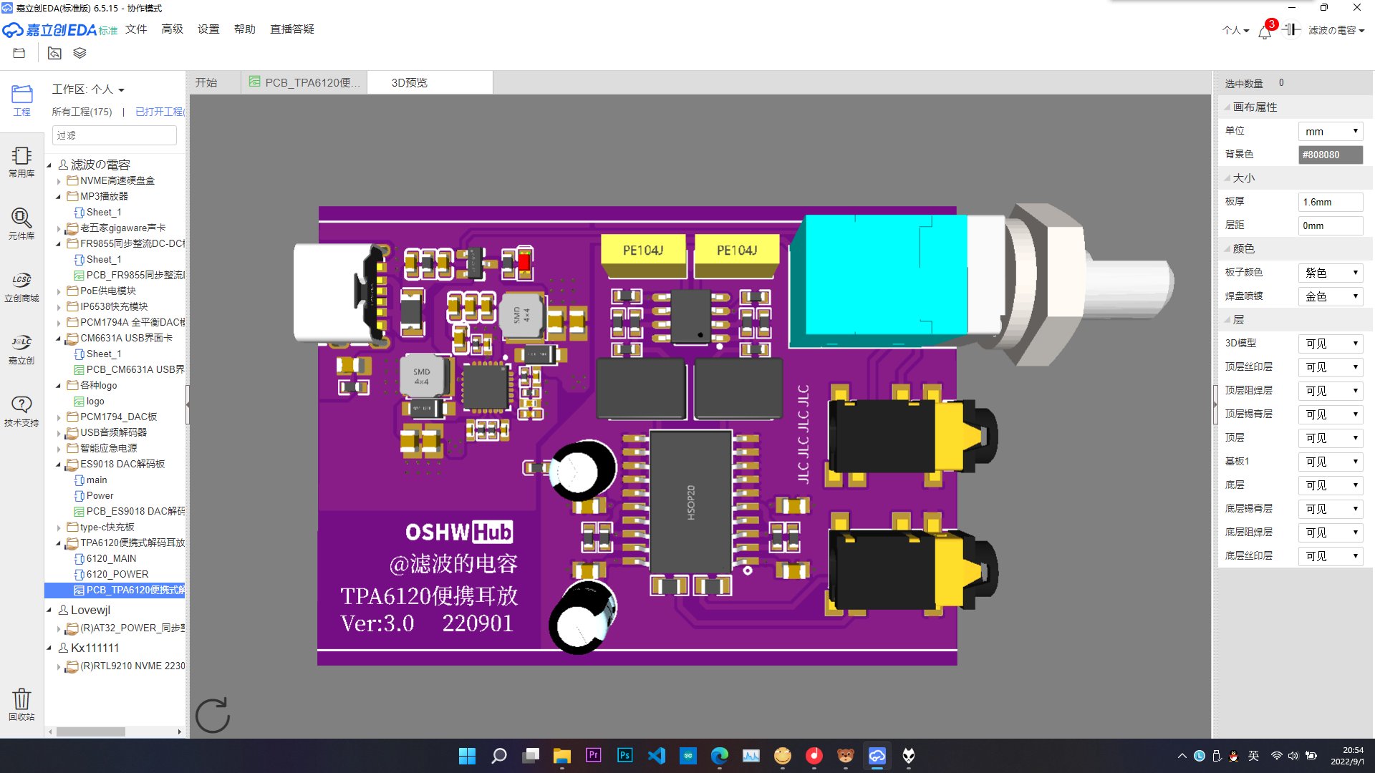Screen dimensions: 1375x773
Task: Open the 底层 visibility dropdown
Action: point(1330,485)
